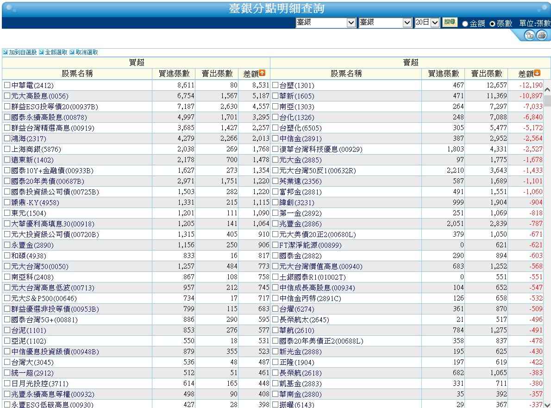Select the 金額 radio option
551x408 pixels.
click(465, 24)
